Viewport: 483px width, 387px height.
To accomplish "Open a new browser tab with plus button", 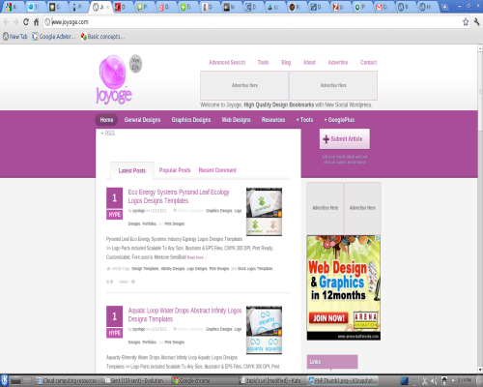I will pyautogui.click(x=444, y=7).
